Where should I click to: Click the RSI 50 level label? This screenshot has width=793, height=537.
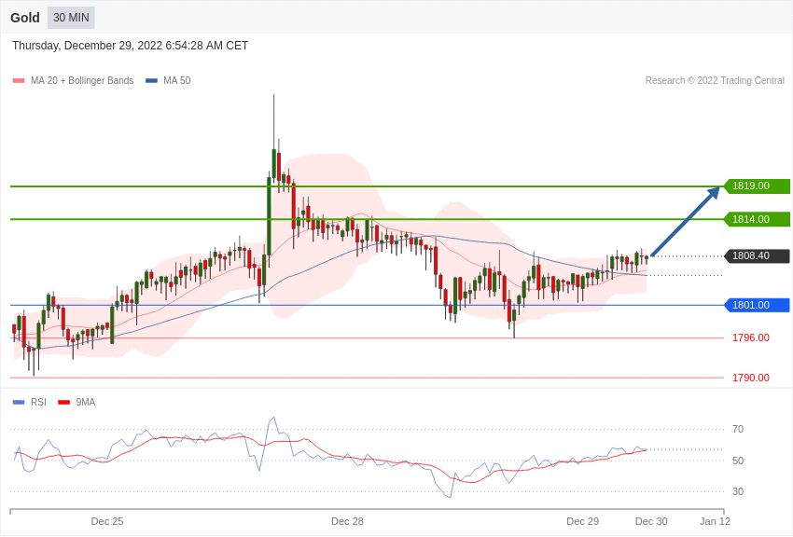[738, 461]
